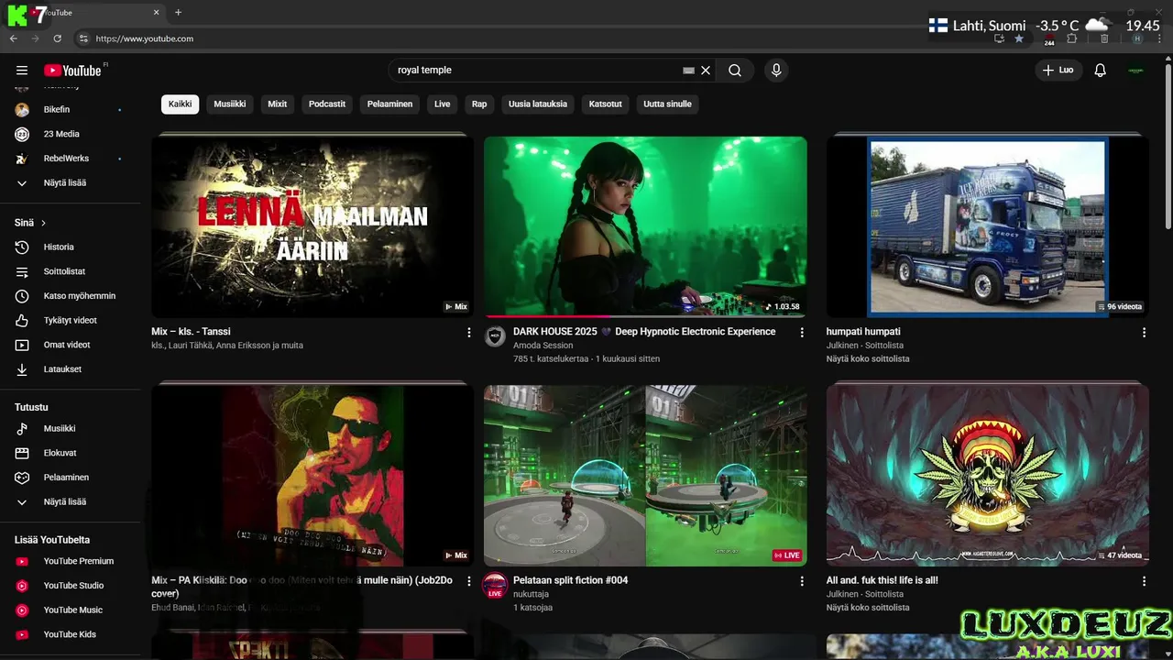Select the Katsotut filter chip

(x=606, y=104)
